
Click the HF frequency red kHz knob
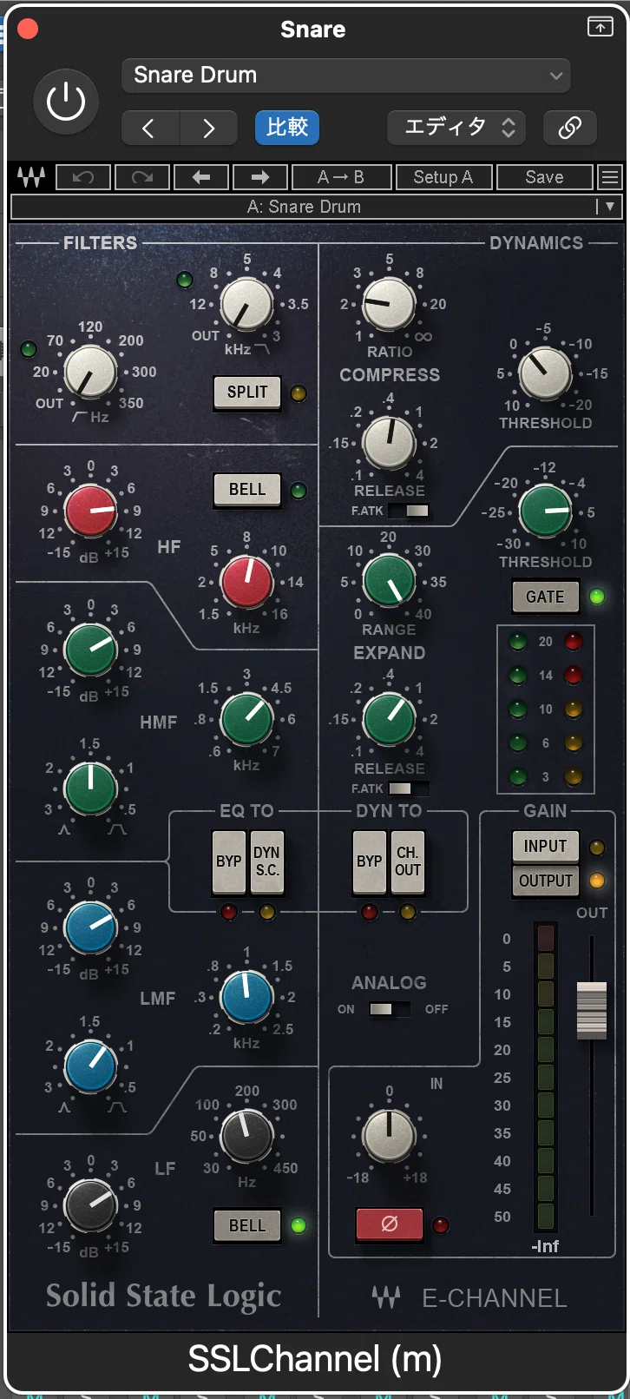point(247,581)
